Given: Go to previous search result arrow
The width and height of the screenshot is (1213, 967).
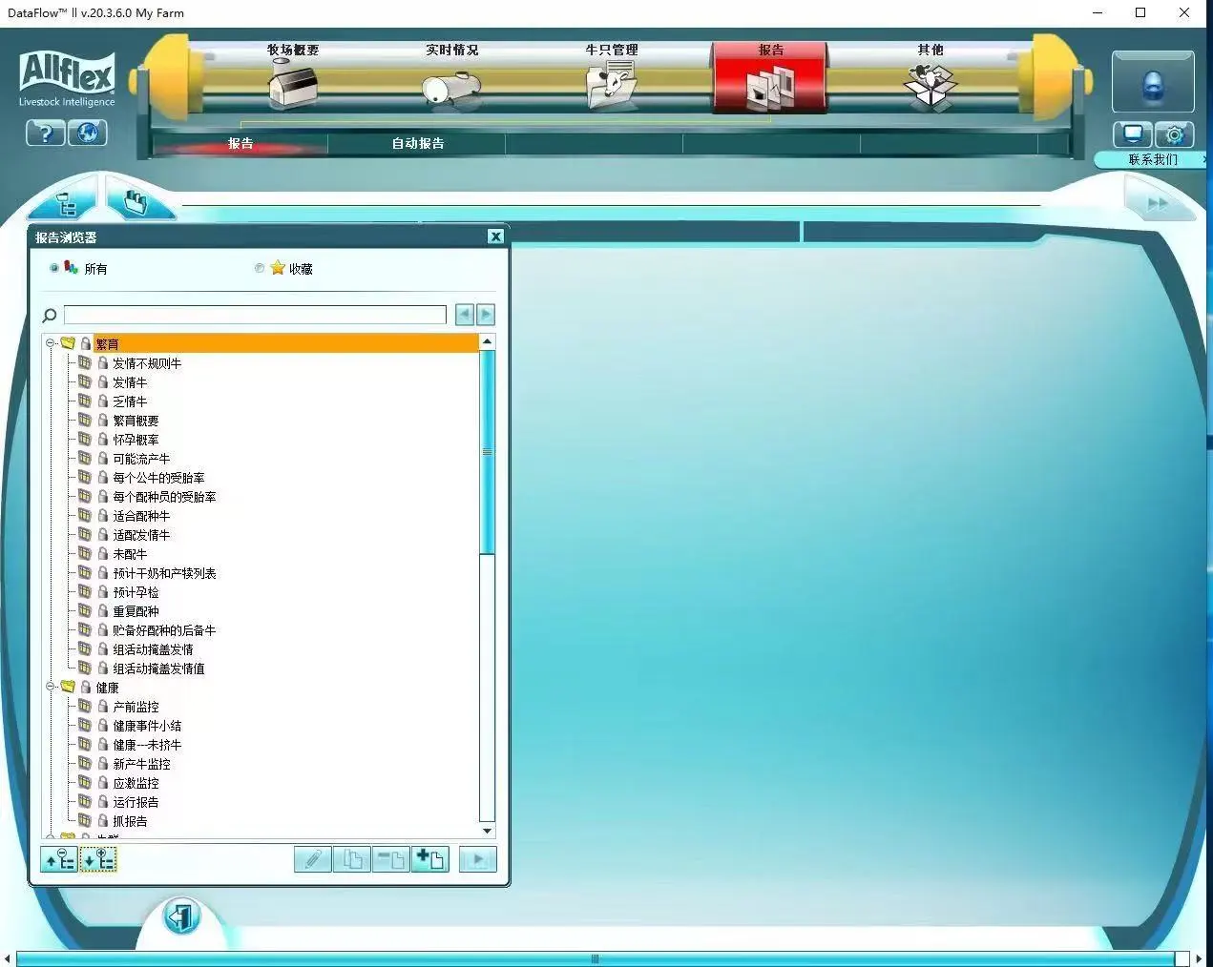Looking at the screenshot, I should 465,315.
